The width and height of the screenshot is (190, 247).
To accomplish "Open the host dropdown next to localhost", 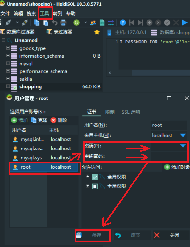I will [x=183, y=135].
